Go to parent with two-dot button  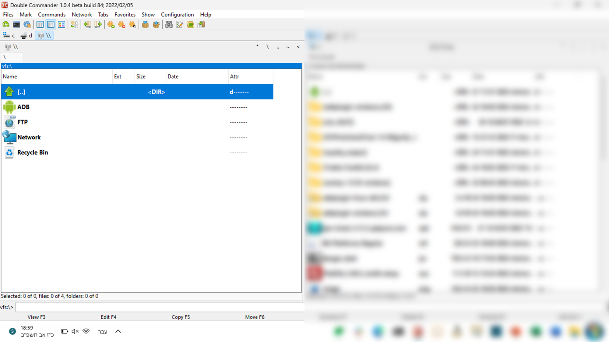point(278,47)
